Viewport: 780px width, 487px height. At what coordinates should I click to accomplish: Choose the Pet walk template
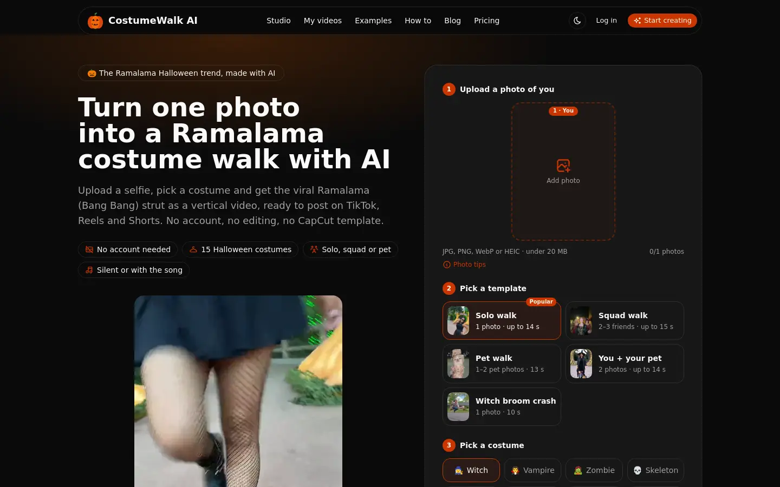tap(502, 364)
